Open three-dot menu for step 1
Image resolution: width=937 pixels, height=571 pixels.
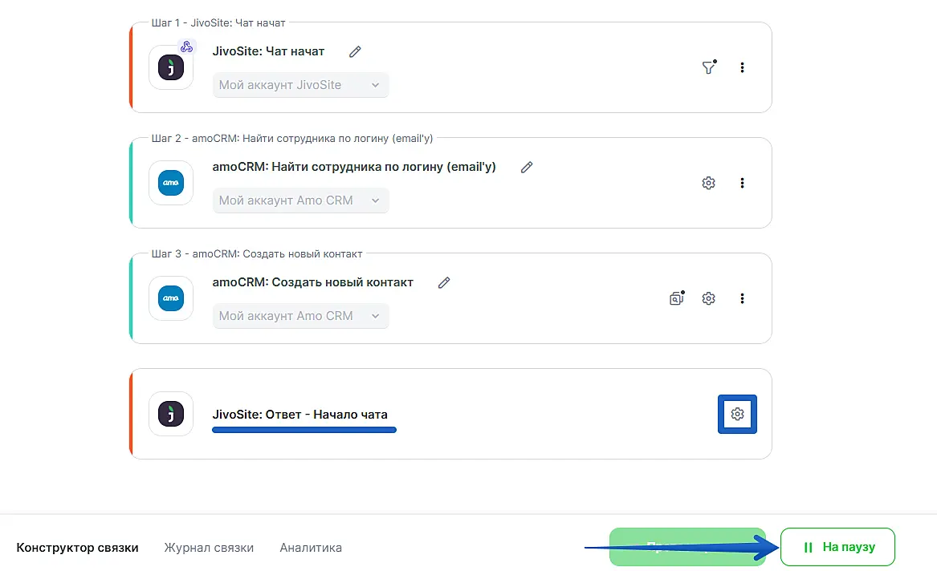pyautogui.click(x=742, y=68)
